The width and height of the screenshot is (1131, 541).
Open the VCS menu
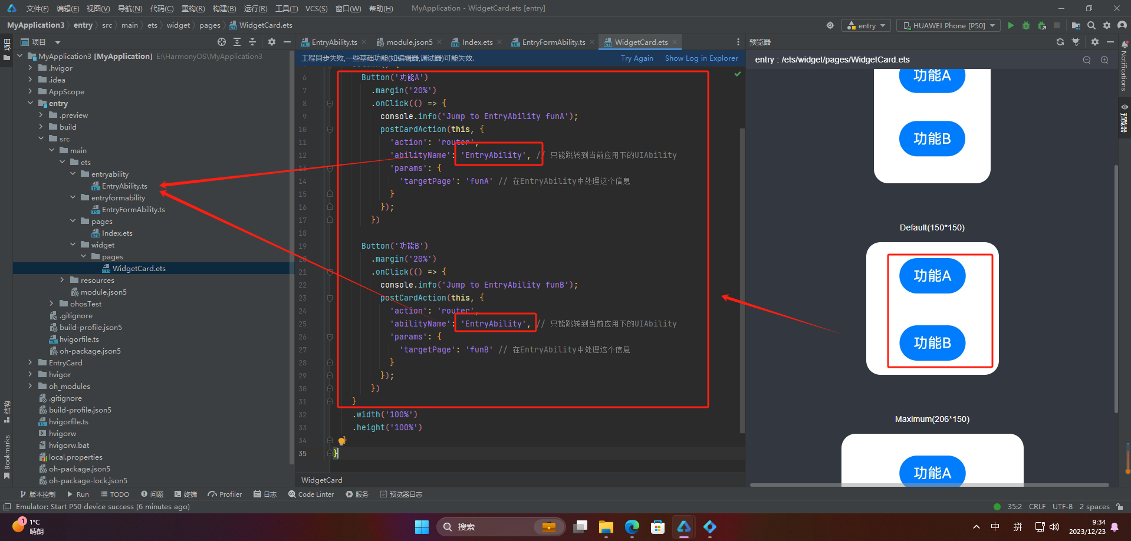[316, 8]
